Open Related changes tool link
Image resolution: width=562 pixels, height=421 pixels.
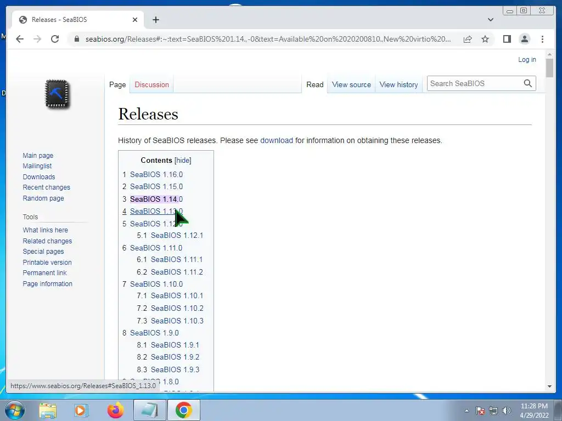click(x=47, y=241)
